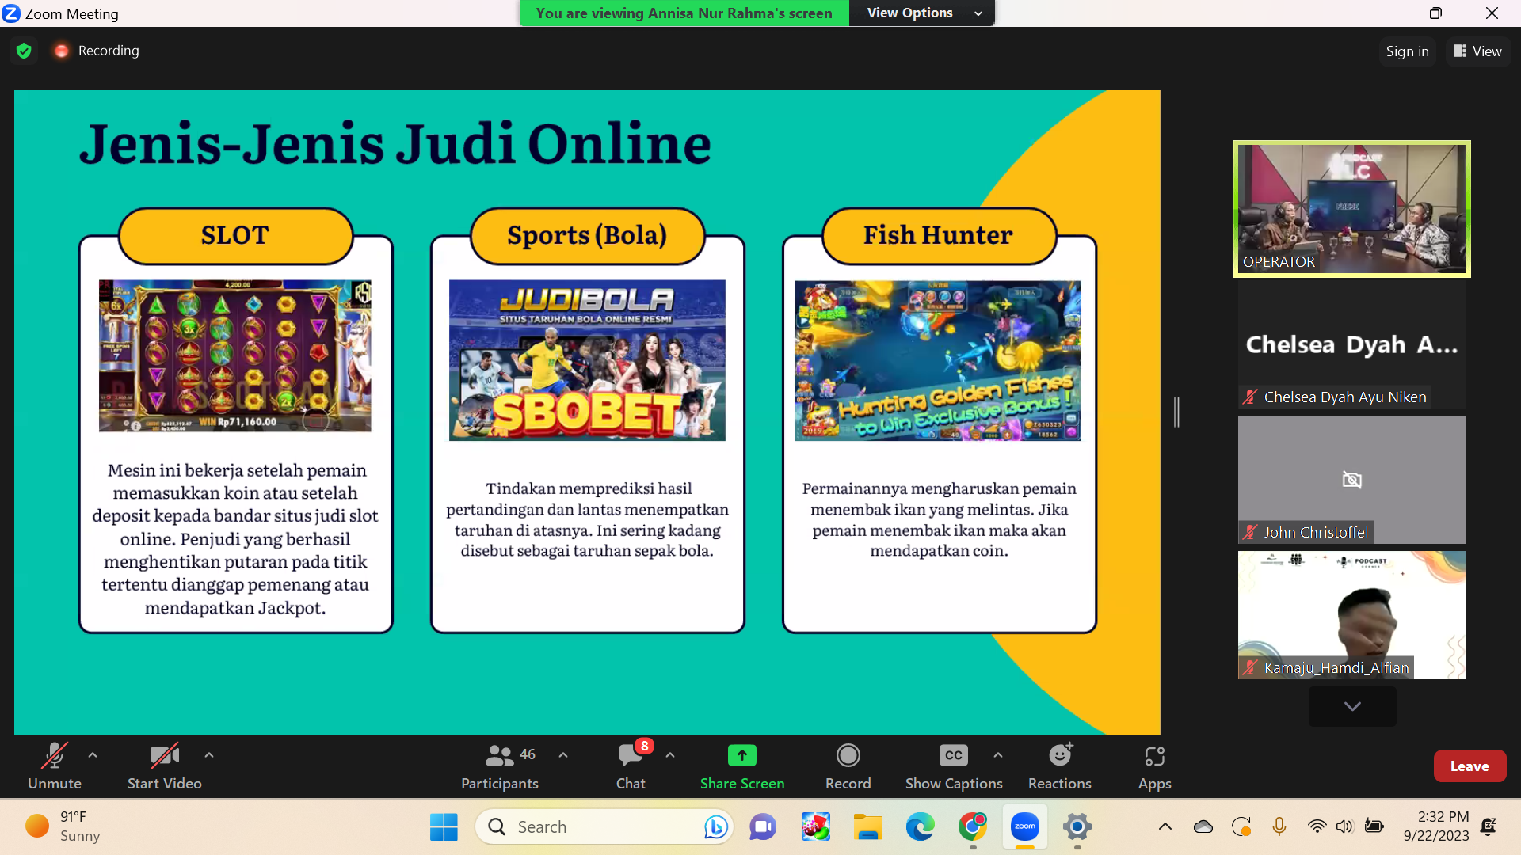Viewport: 1521px width, 855px height.
Task: Open the Chat panel icon
Action: tap(631, 756)
